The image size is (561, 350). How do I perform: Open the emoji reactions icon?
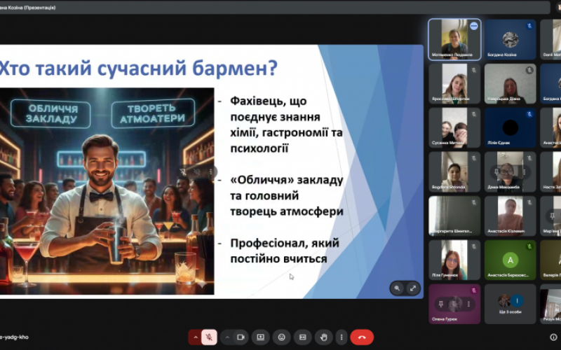pyautogui.click(x=281, y=337)
